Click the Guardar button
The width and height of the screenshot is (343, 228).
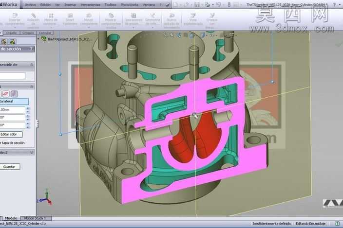coord(10,167)
